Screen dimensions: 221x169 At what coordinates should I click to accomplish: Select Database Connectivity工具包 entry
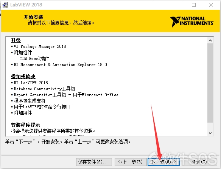pyautogui.click(x=44, y=89)
